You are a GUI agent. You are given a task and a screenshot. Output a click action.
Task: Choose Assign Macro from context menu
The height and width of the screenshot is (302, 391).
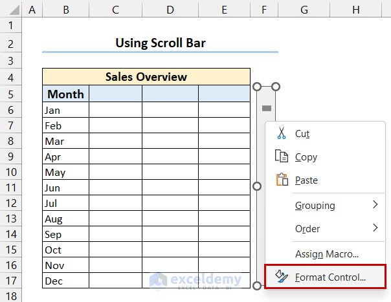pos(326,254)
